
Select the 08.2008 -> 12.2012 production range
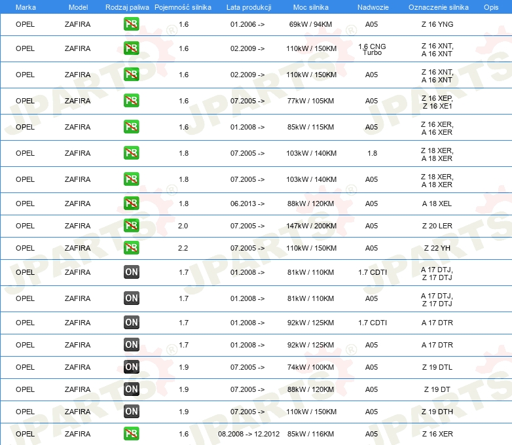pyautogui.click(x=249, y=434)
